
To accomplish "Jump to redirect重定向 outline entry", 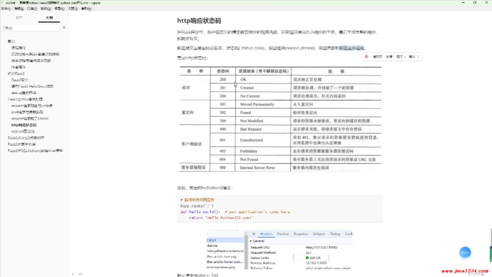I will (23, 131).
